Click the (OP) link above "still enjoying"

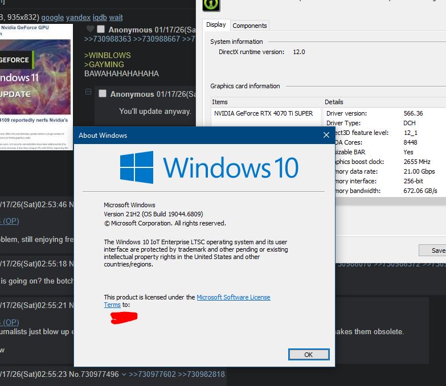coord(11,221)
